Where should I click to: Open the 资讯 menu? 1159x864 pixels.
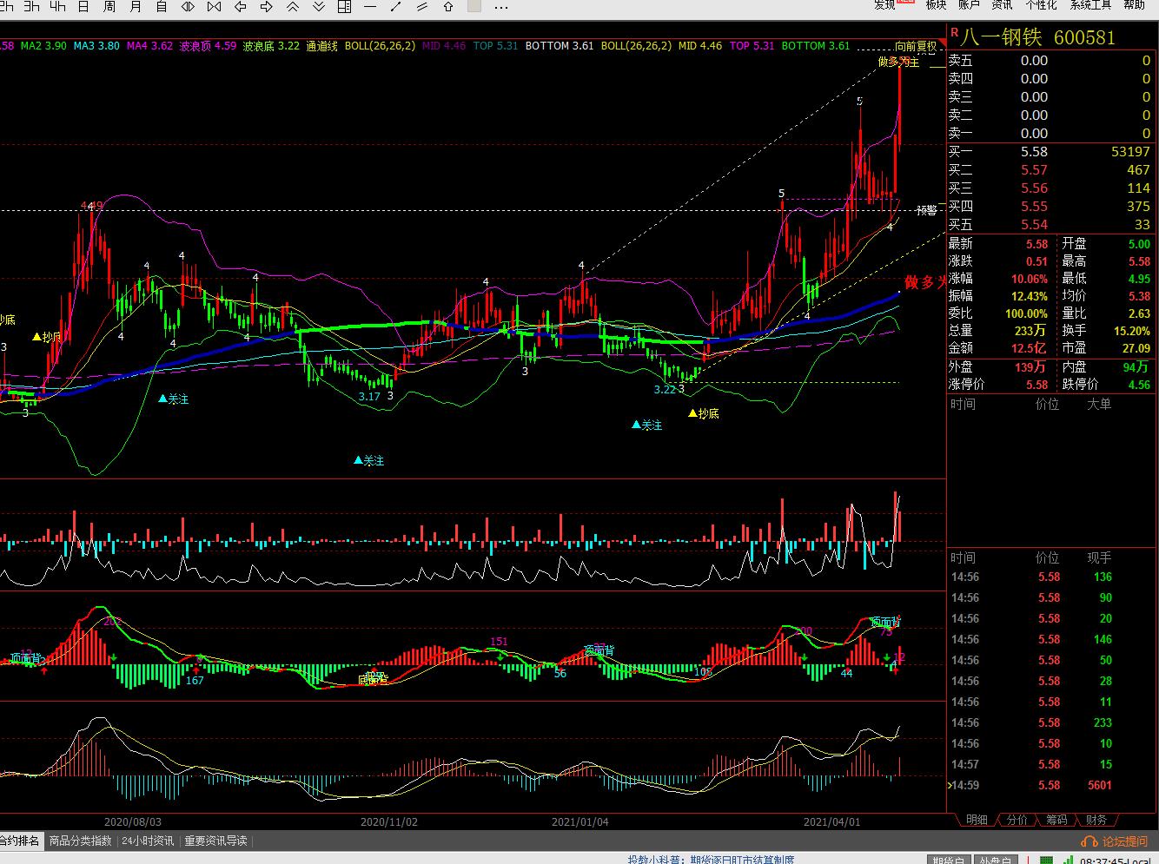(1003, 4)
